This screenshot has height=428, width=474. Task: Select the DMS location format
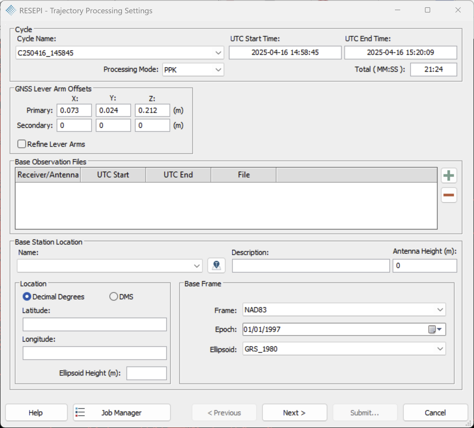(x=113, y=297)
